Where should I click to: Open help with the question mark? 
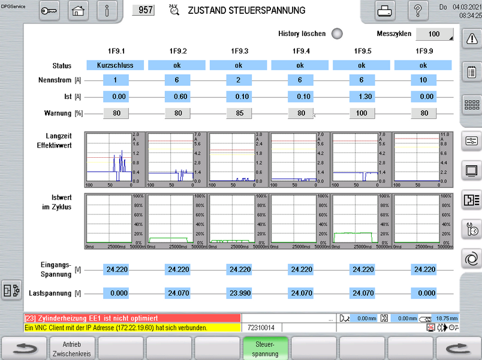(418, 11)
